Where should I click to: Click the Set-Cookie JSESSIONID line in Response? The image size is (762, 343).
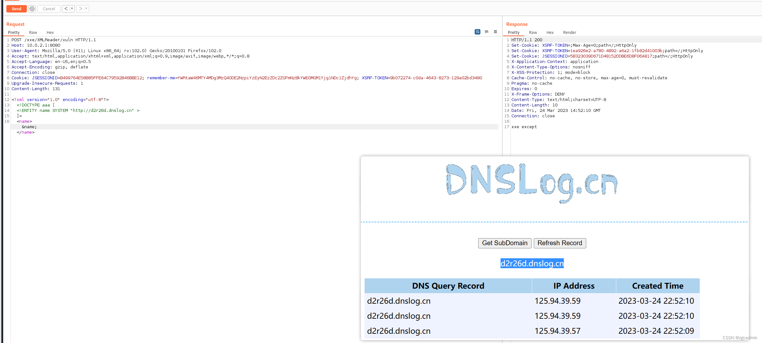pos(602,56)
